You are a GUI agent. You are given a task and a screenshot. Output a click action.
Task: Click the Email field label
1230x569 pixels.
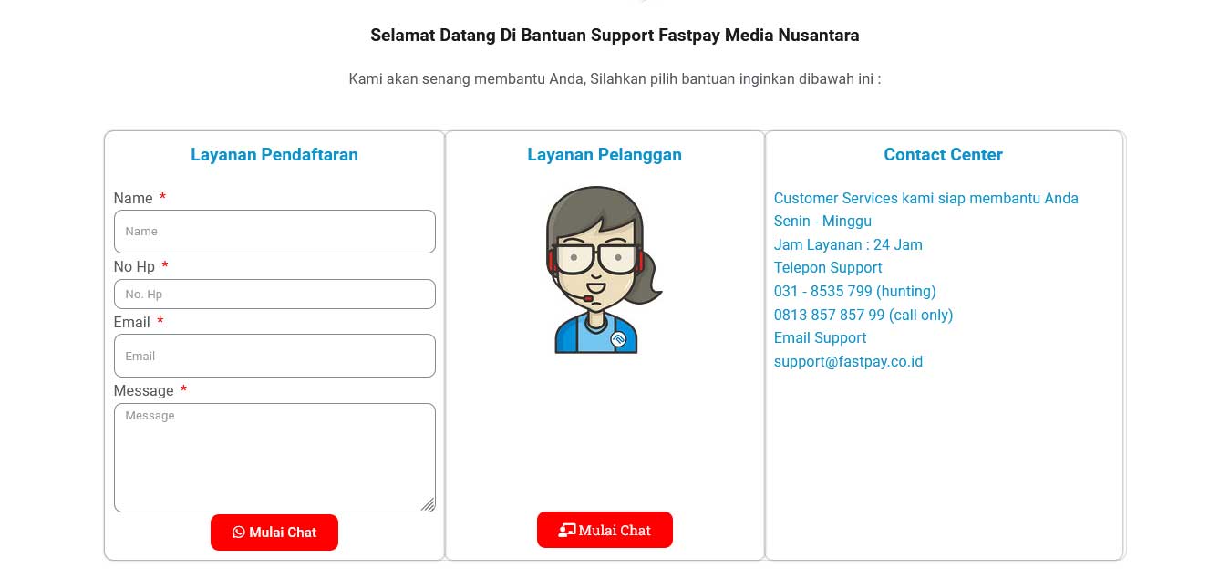[132, 322]
